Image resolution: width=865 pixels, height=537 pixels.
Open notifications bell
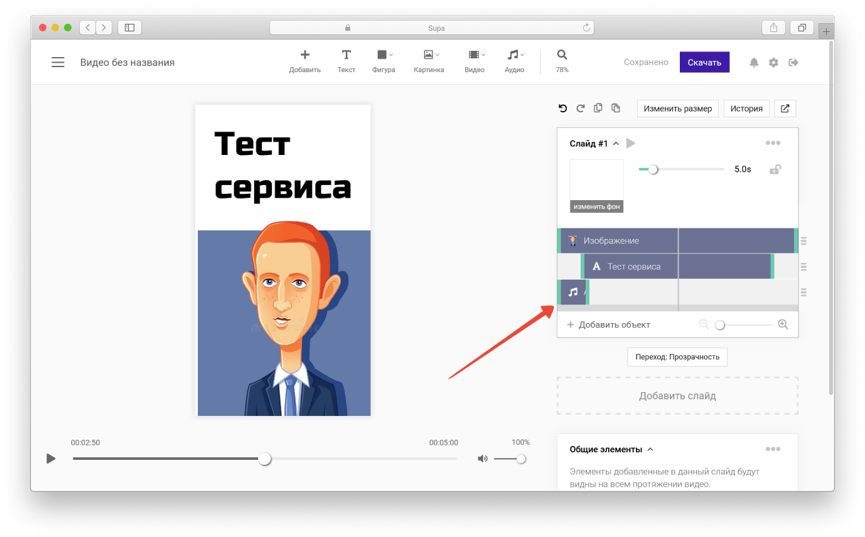754,62
